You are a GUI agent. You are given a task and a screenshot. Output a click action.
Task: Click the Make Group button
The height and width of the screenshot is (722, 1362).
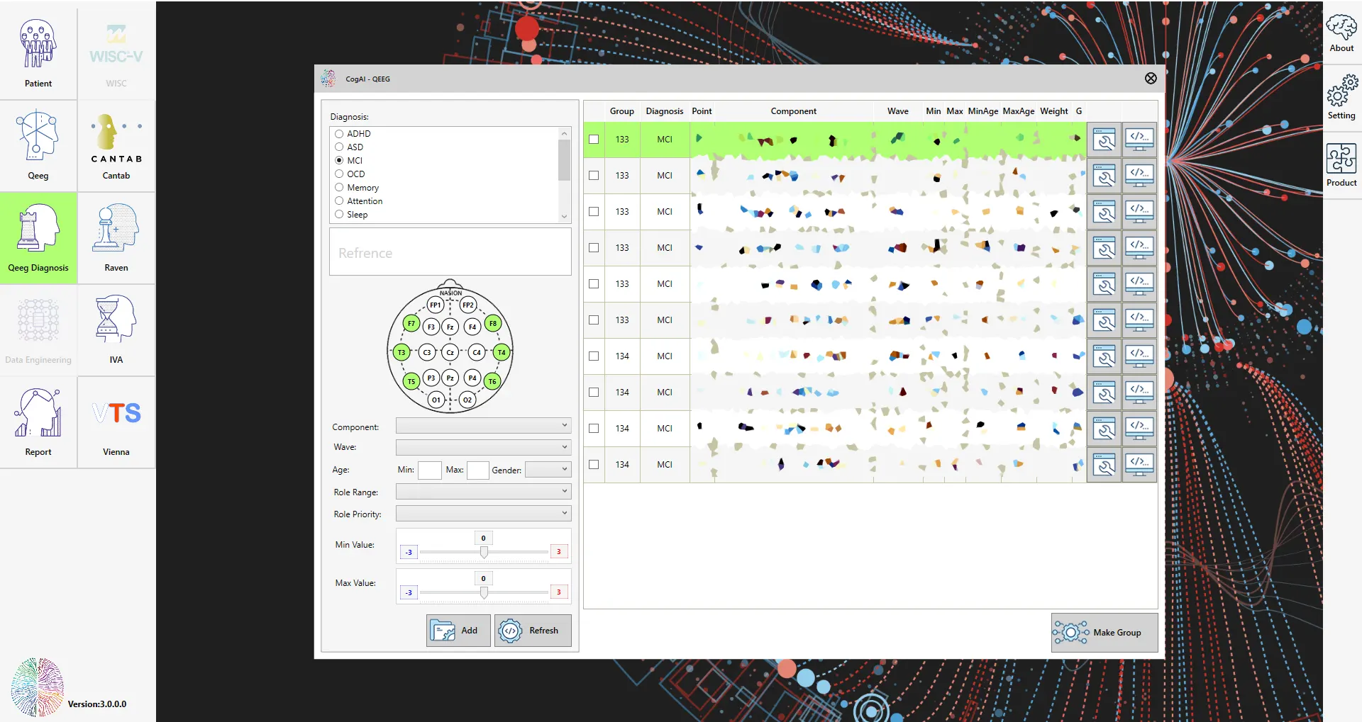click(1104, 633)
